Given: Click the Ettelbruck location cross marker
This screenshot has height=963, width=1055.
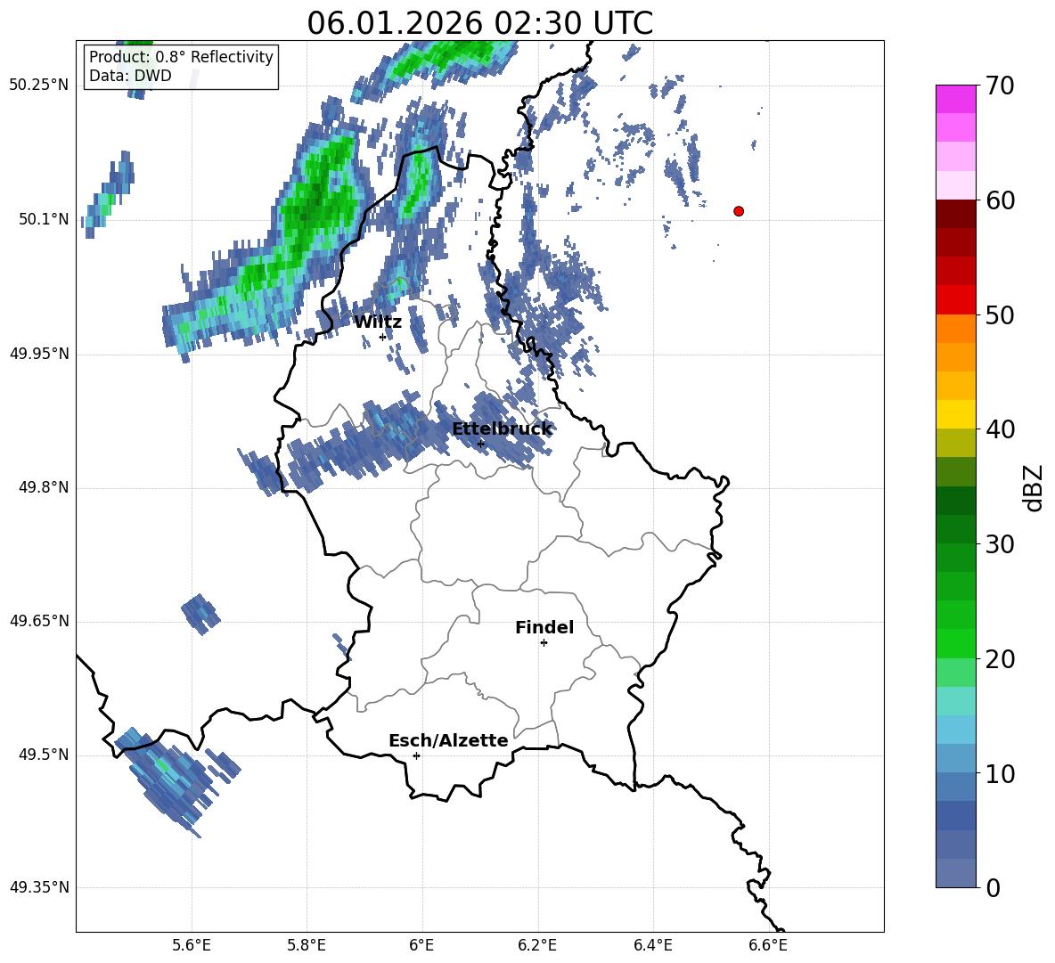Looking at the screenshot, I should (x=480, y=444).
